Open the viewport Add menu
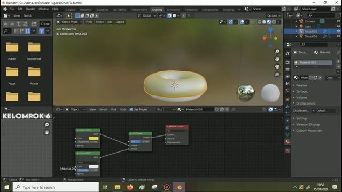Screen dimensions: 342x192 [110, 22]
